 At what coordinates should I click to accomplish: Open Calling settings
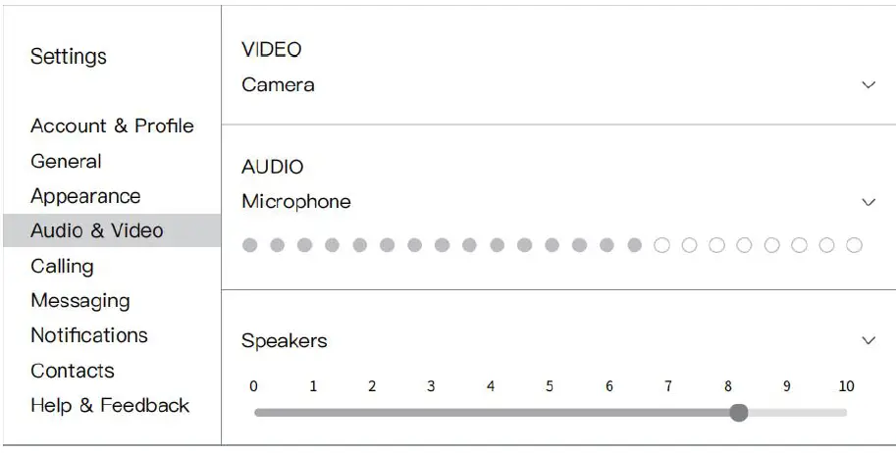(62, 266)
